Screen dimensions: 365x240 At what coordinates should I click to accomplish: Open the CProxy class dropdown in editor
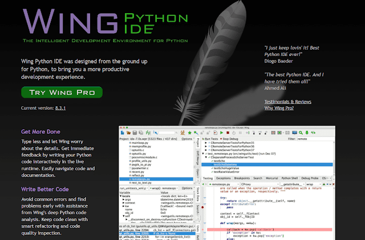[x=259, y=184]
